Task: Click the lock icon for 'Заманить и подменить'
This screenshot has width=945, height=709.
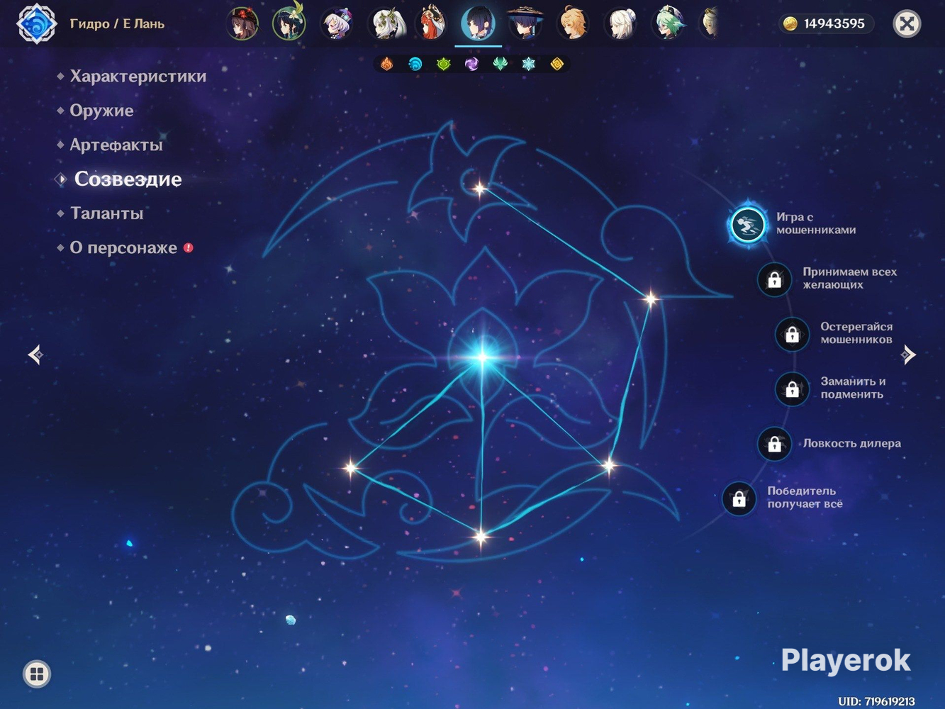Action: (x=793, y=389)
